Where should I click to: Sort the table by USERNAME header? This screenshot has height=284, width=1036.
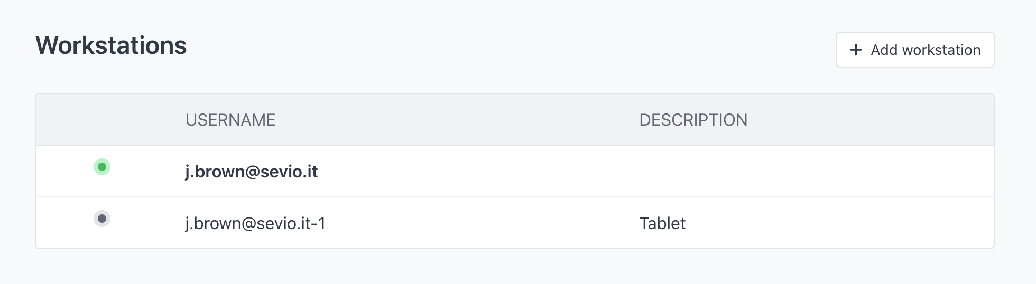[230, 120]
